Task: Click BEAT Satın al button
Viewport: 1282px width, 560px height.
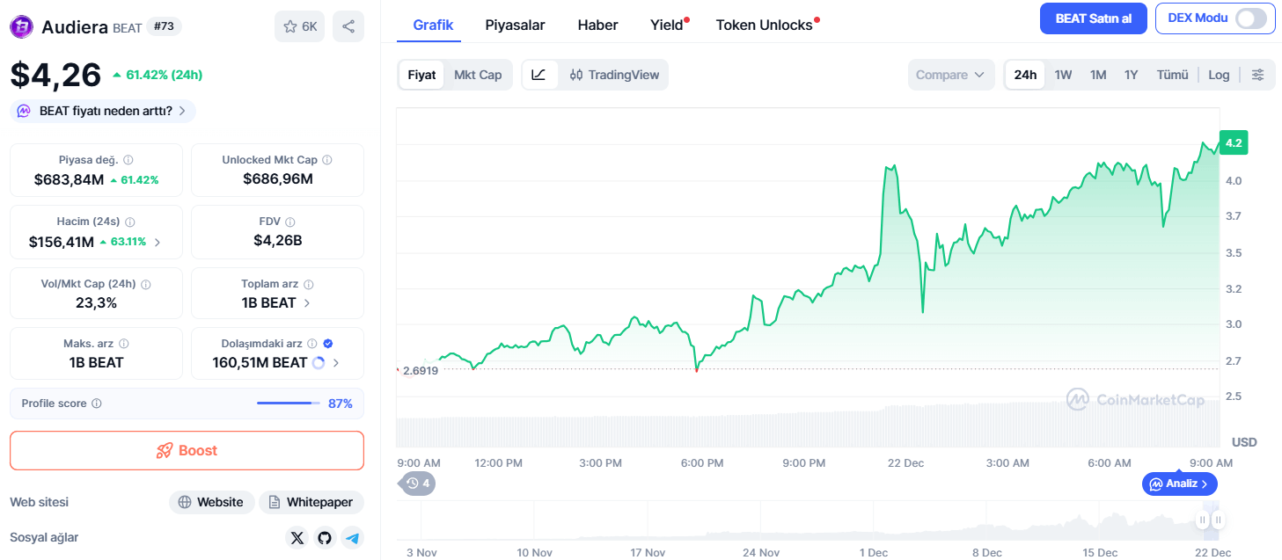Action: 1094,18
